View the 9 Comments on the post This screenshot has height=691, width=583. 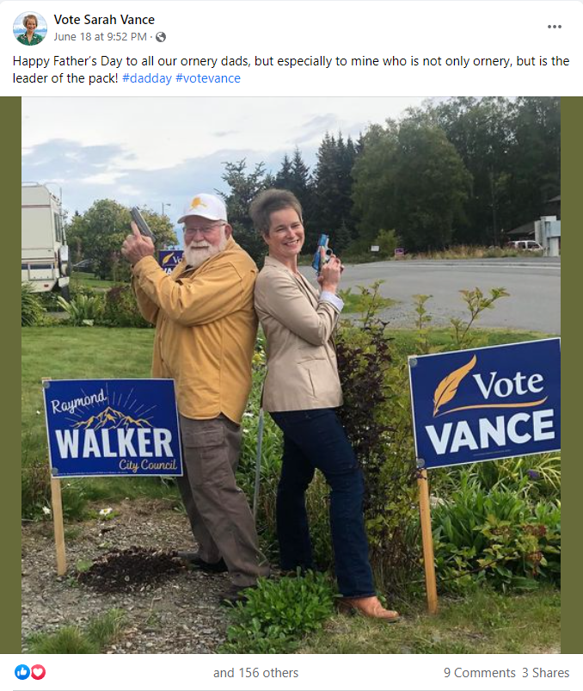click(x=480, y=673)
